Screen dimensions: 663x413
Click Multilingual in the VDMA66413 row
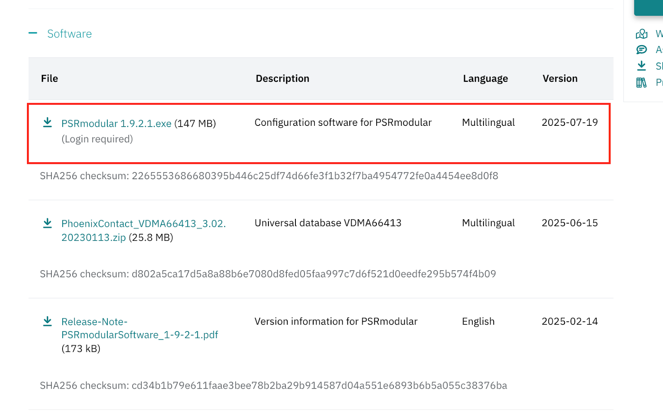(x=489, y=223)
